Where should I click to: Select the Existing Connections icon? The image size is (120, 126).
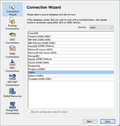pos(12,23)
